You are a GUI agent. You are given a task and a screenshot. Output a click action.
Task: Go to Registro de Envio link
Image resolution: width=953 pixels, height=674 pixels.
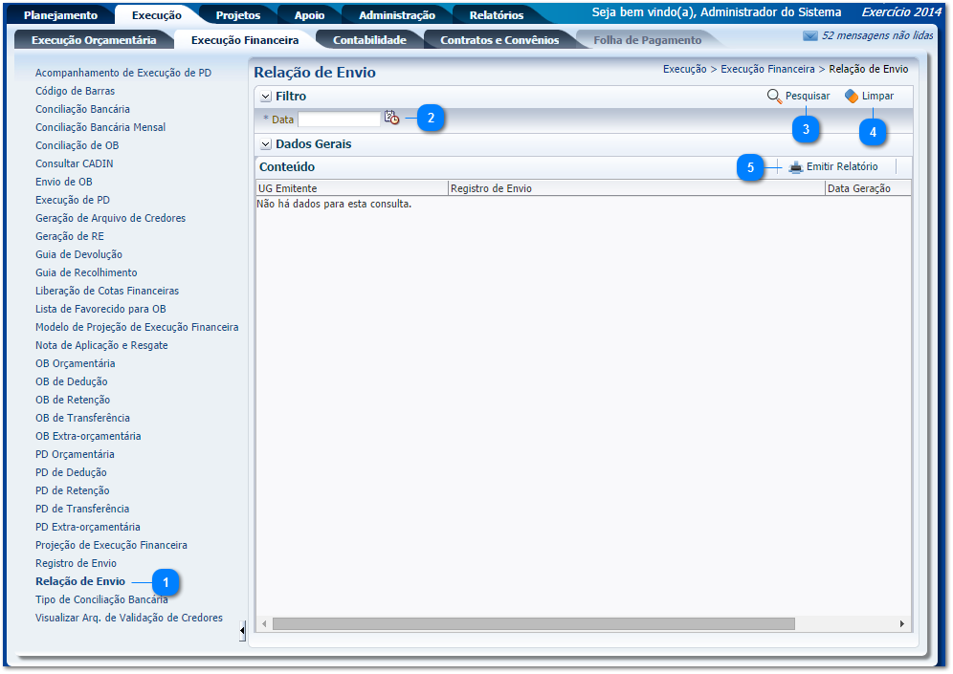click(x=76, y=563)
